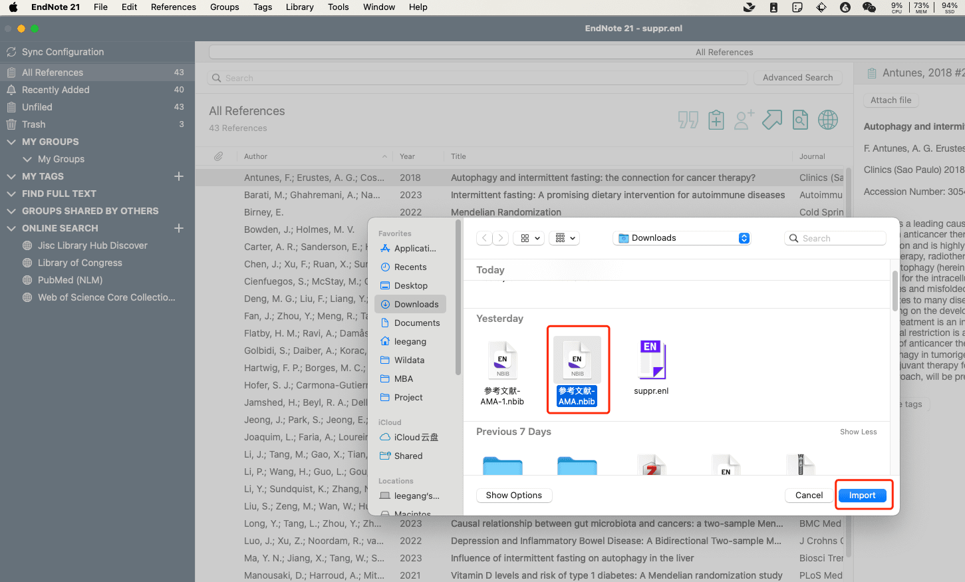The image size is (965, 582).
Task: Open the References menu
Action: pyautogui.click(x=173, y=7)
